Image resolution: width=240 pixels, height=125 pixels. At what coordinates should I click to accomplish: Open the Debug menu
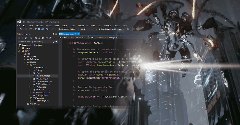tap(64, 26)
